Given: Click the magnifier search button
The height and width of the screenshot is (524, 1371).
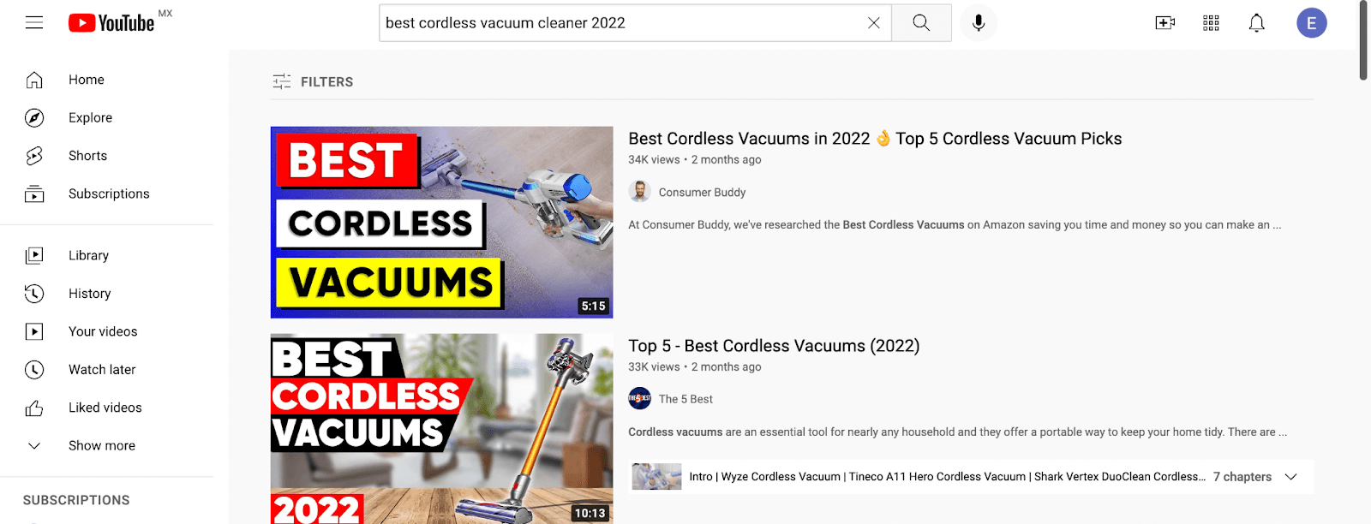Looking at the screenshot, I should tap(921, 23).
